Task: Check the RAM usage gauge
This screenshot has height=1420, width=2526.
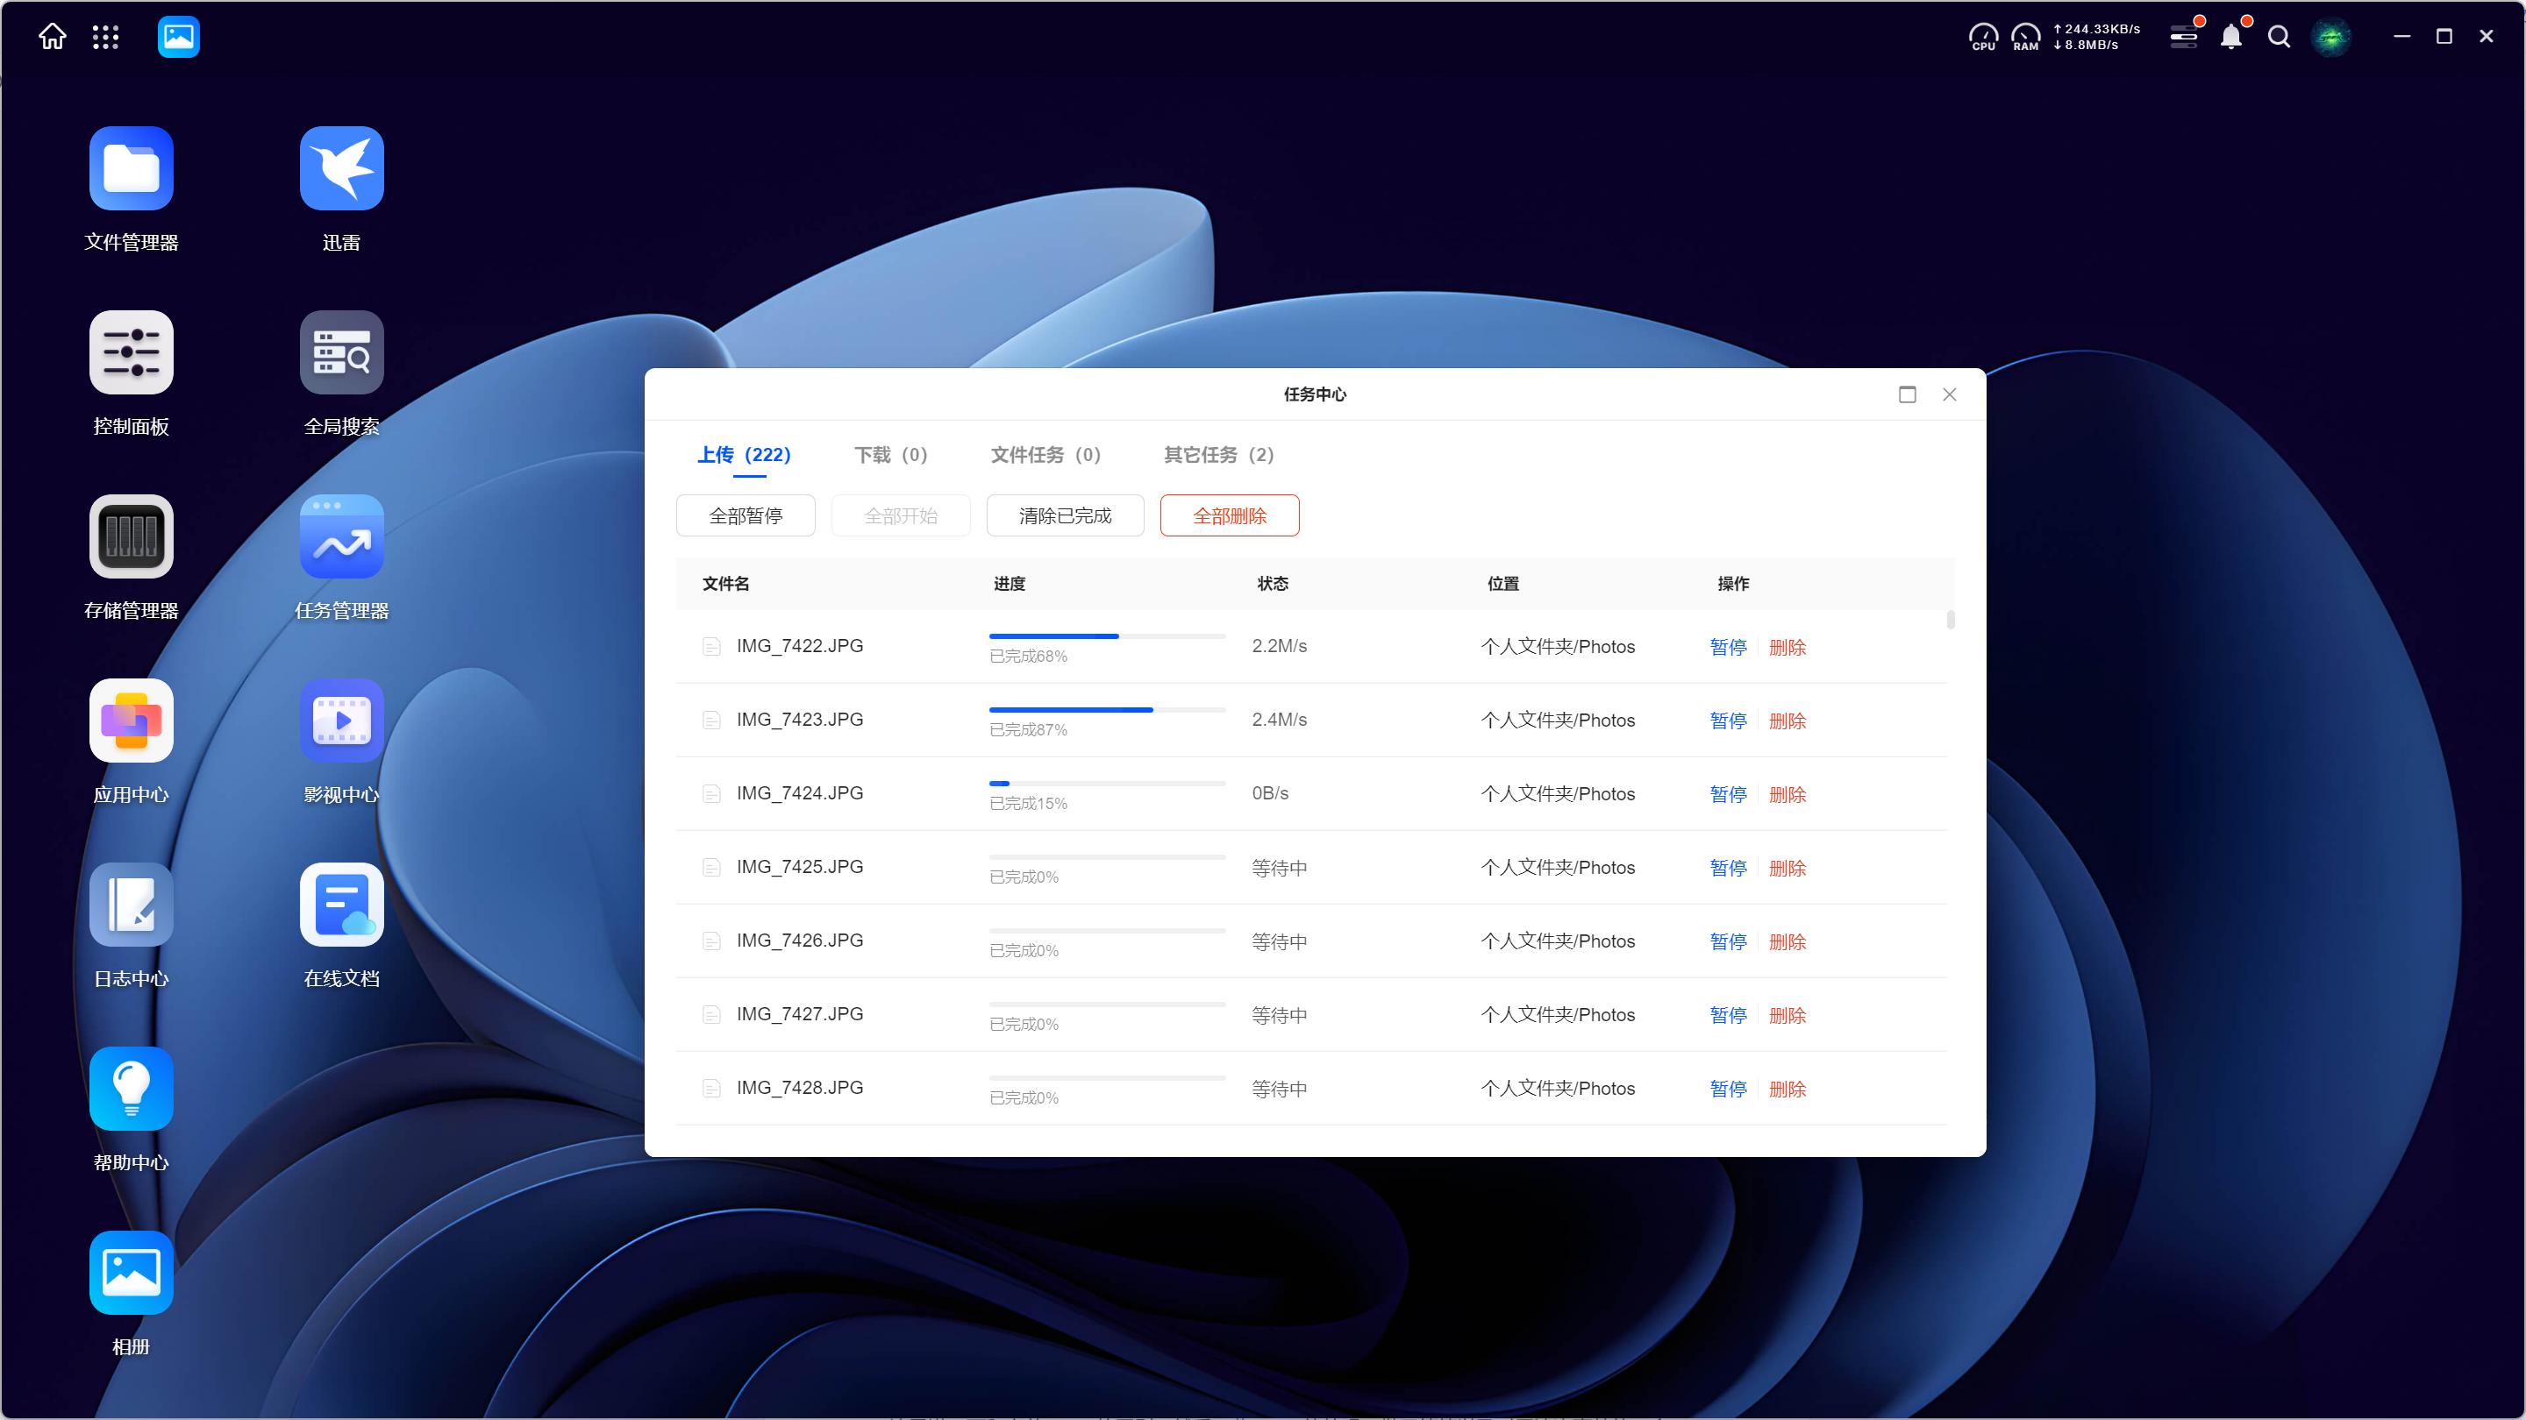Action: pos(2025,37)
